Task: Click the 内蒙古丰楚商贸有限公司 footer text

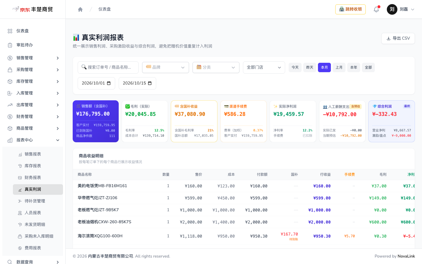Action: click(110, 256)
